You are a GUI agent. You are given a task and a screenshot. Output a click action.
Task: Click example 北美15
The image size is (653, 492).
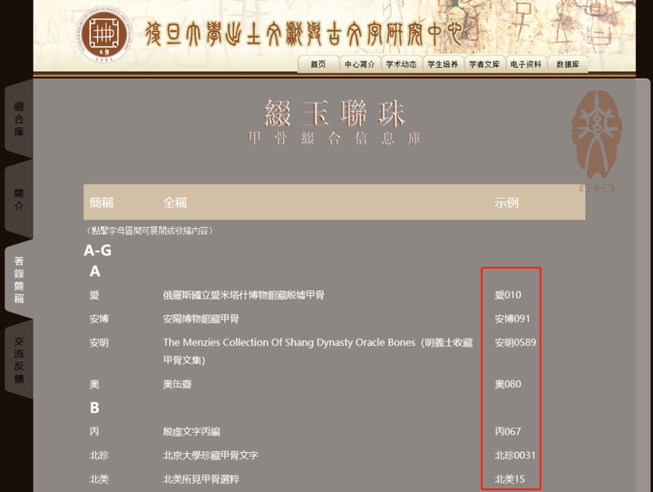click(510, 479)
